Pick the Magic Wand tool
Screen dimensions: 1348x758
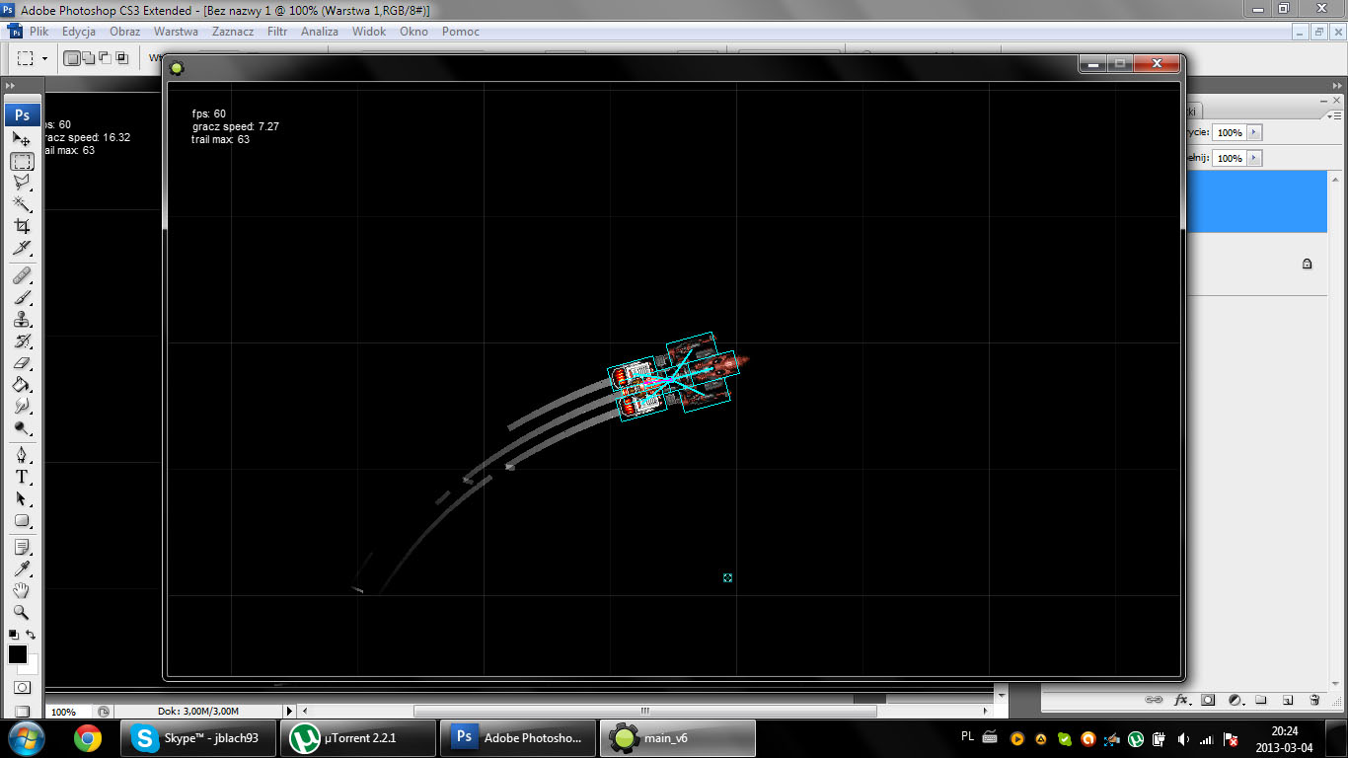[22, 204]
